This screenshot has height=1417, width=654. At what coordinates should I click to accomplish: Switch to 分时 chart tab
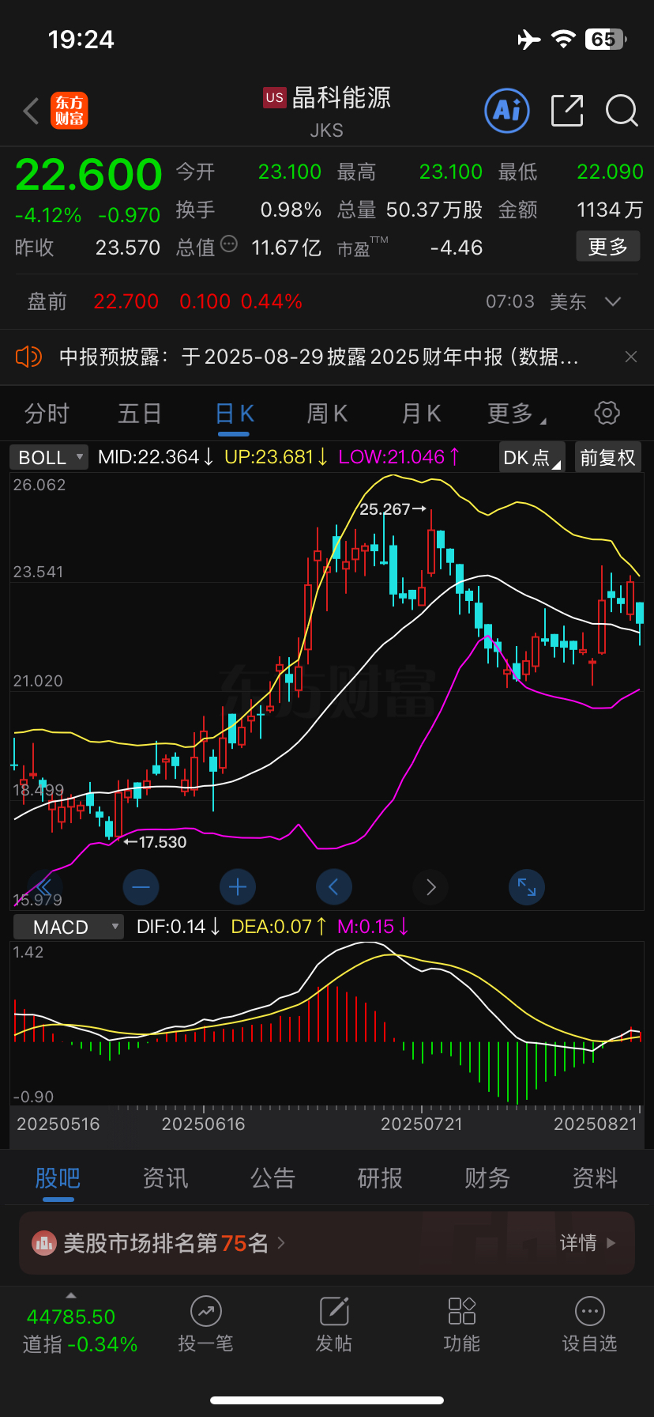point(47,414)
